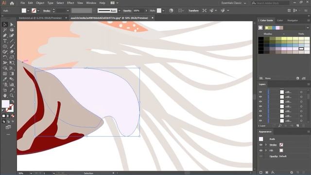The image size is (311, 175).
Task: Open the Effect menu
Action: [70, 3]
